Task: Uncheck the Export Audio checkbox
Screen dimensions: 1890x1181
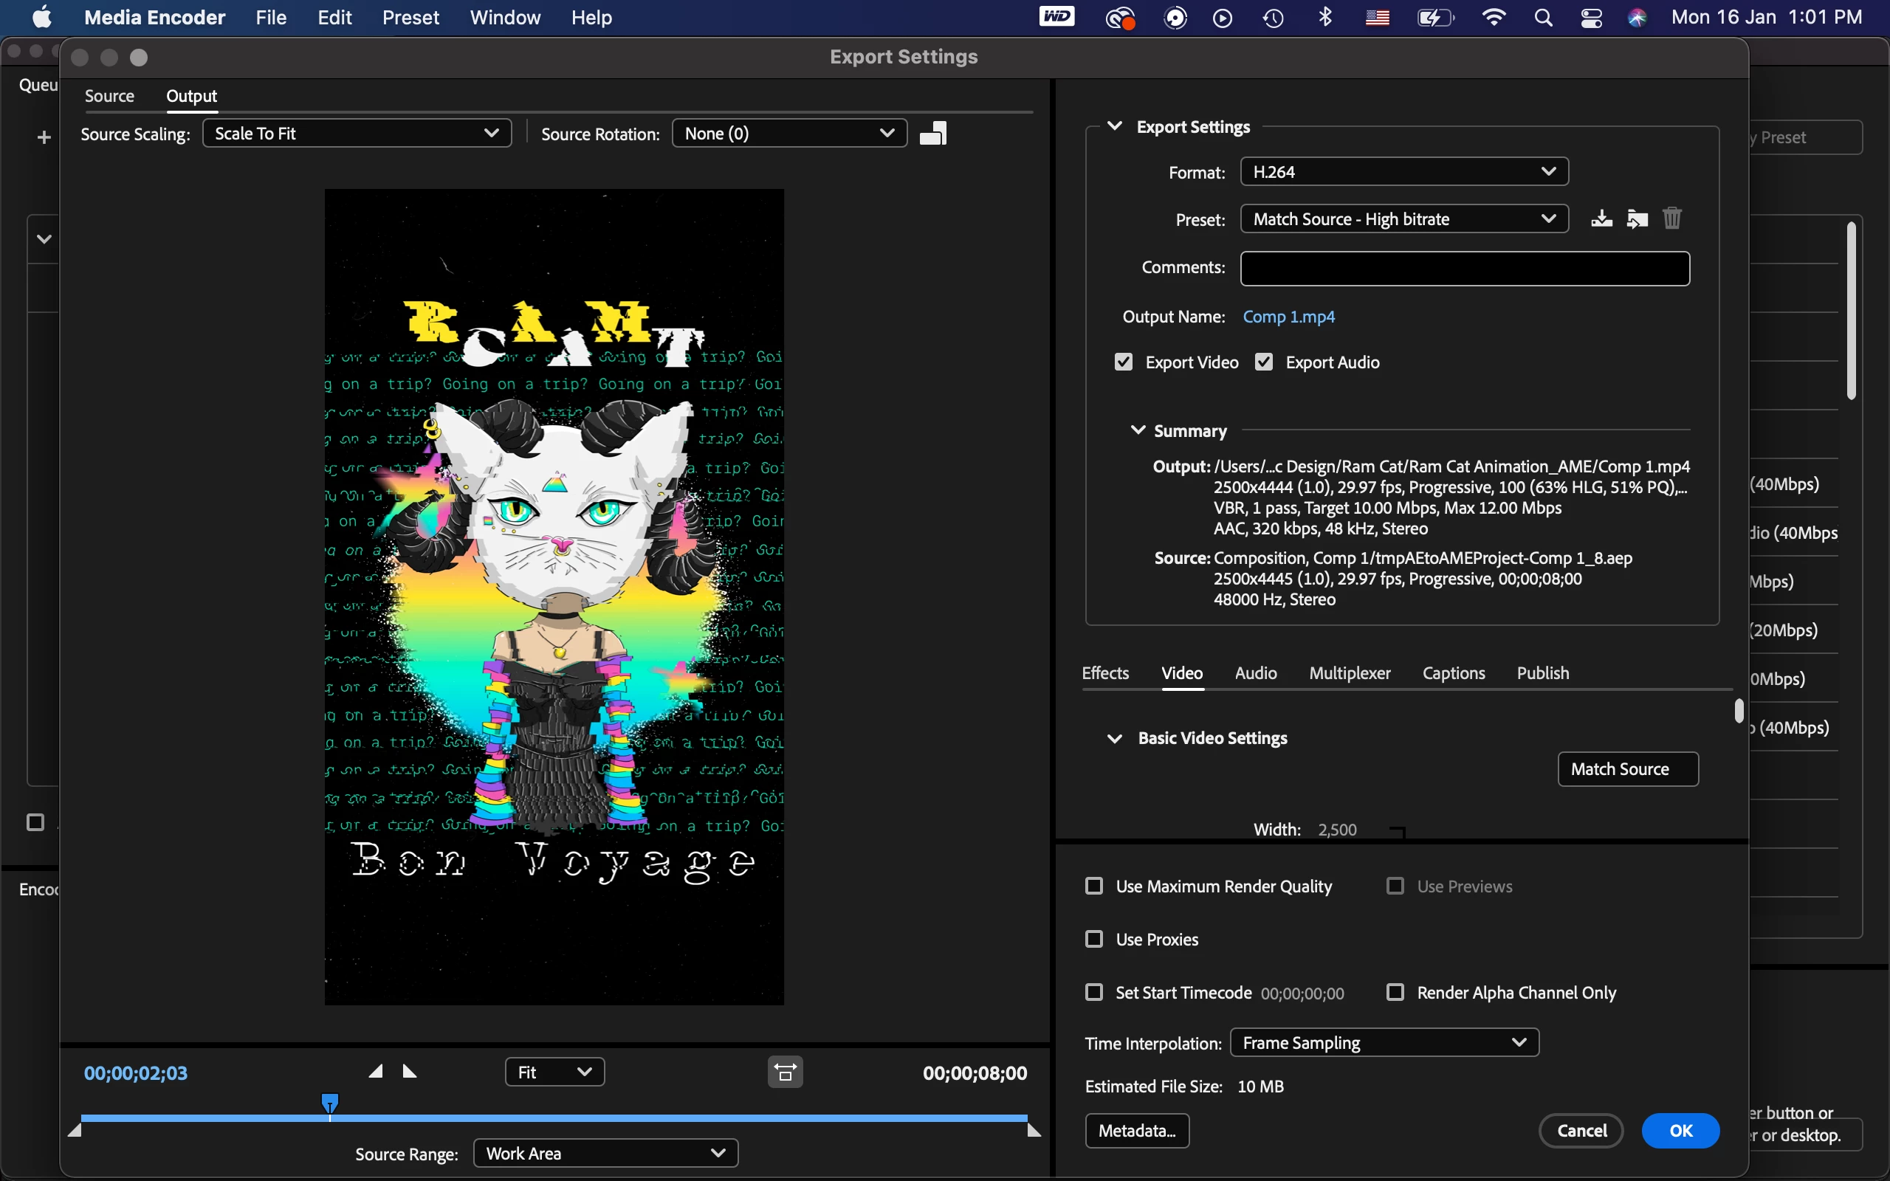Action: coord(1264,362)
